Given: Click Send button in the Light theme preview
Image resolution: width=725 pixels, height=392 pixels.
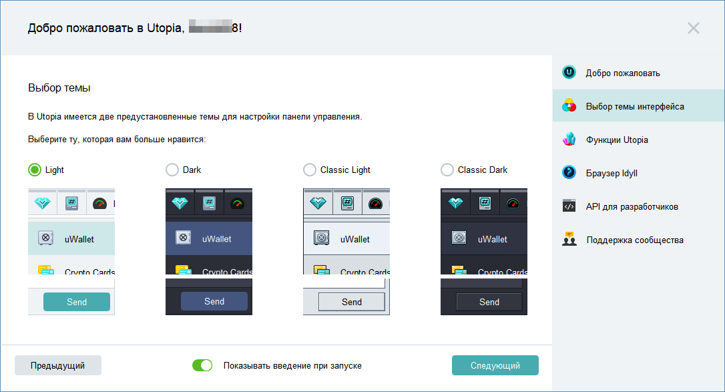Looking at the screenshot, I should point(77,302).
